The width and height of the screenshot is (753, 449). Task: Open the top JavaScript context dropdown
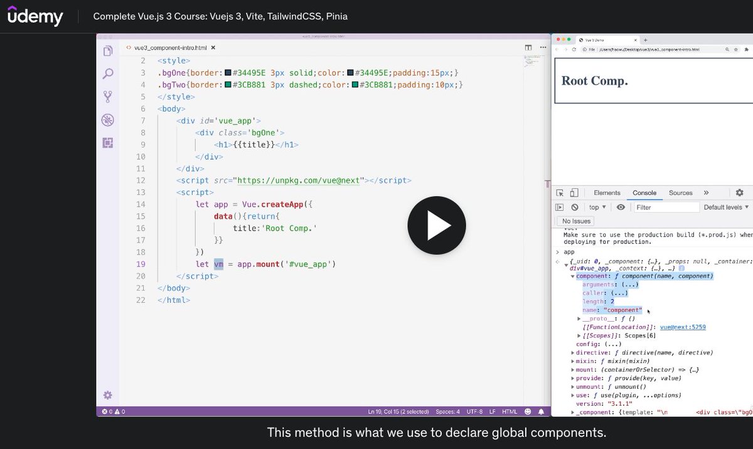[x=597, y=208]
